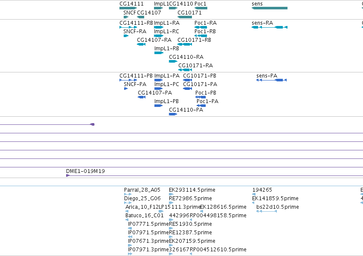Click the CG14110 gene label

coord(181,4)
